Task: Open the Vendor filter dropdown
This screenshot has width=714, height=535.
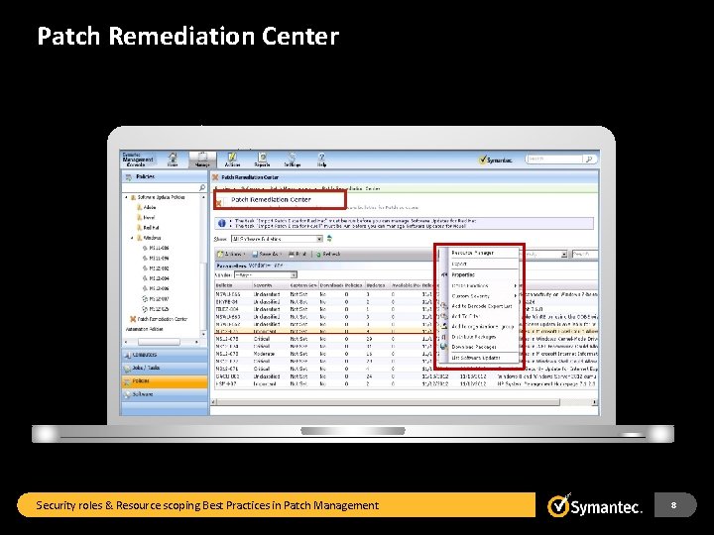Action: pos(266,274)
